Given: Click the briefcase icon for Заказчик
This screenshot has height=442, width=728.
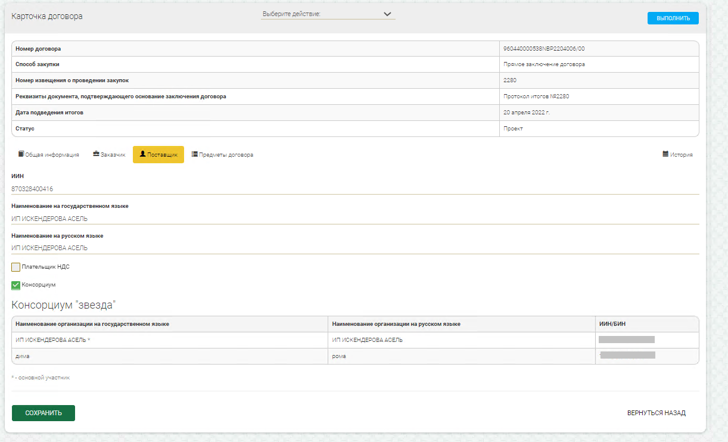Looking at the screenshot, I should (x=96, y=154).
